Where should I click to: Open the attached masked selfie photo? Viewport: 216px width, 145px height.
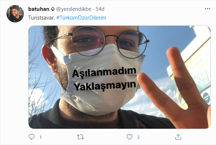pyautogui.click(x=120, y=77)
